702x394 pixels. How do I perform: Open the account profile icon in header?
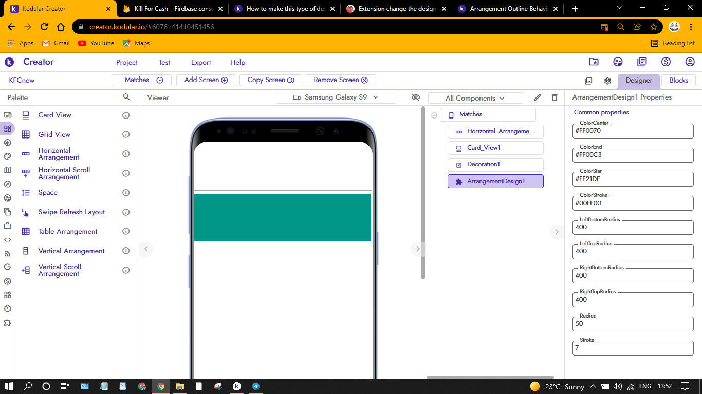(x=690, y=62)
